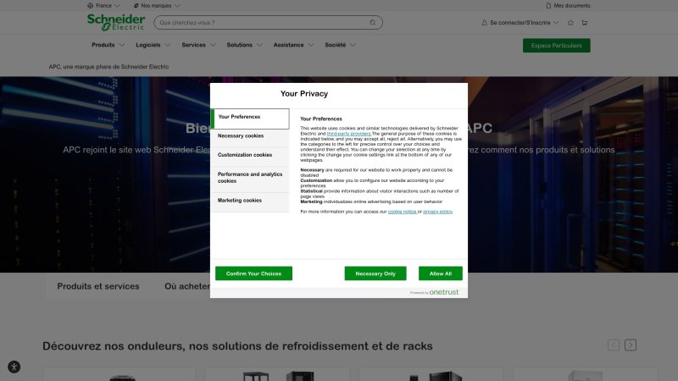Screen dimensions: 678x381
Task: Open the cookie notice link
Action: click(402, 212)
